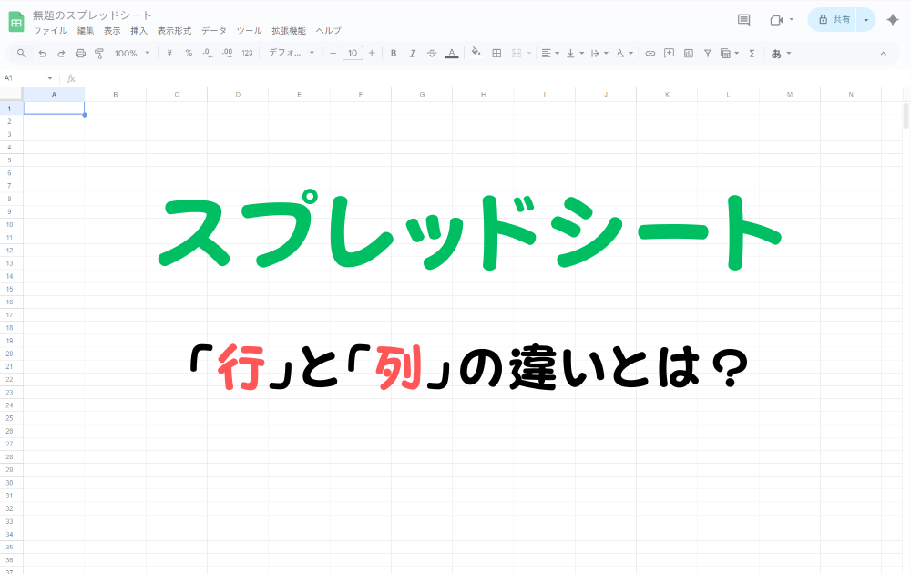Open the データ menu

(214, 30)
